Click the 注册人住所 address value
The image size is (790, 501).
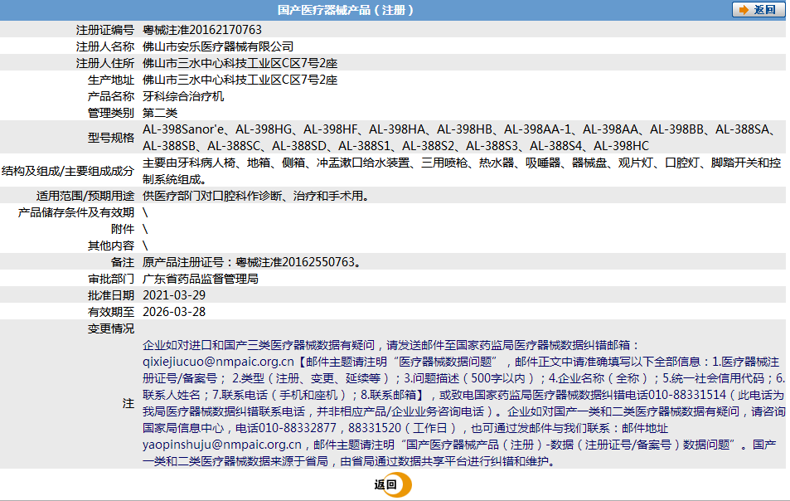(x=240, y=63)
